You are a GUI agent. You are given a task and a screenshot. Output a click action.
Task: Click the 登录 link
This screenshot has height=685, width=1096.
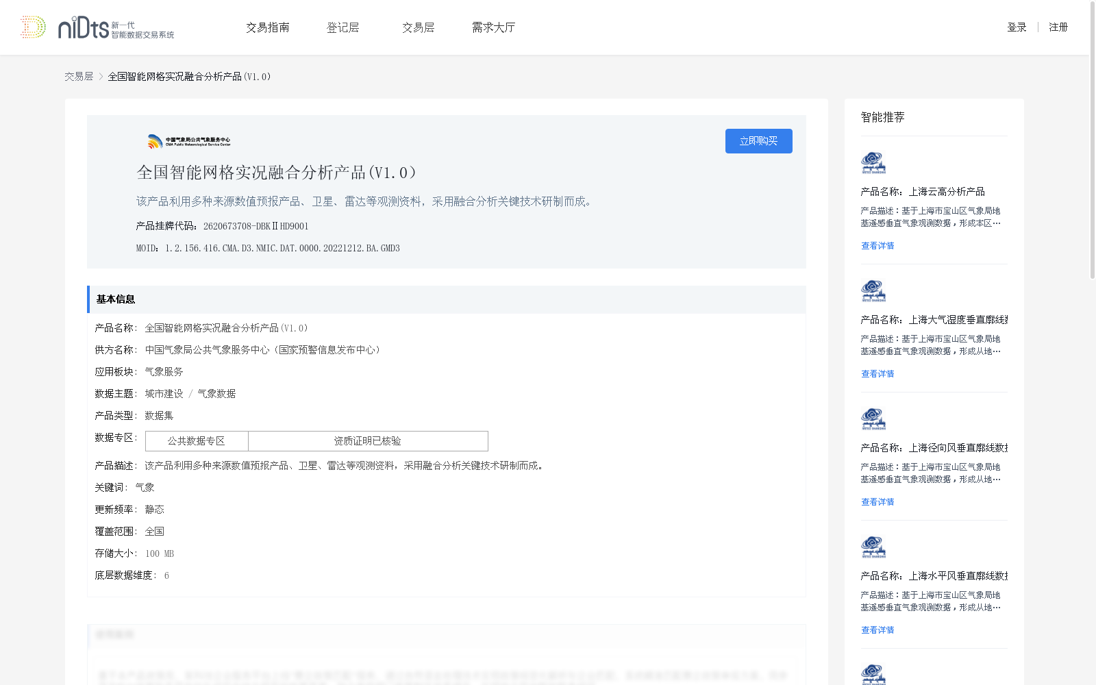pyautogui.click(x=1017, y=27)
